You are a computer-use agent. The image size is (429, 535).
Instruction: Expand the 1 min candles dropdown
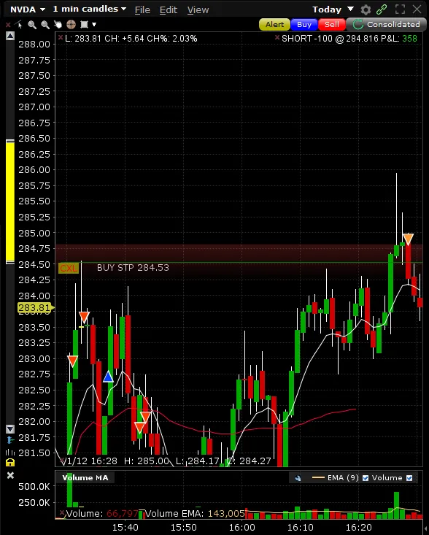coord(89,9)
